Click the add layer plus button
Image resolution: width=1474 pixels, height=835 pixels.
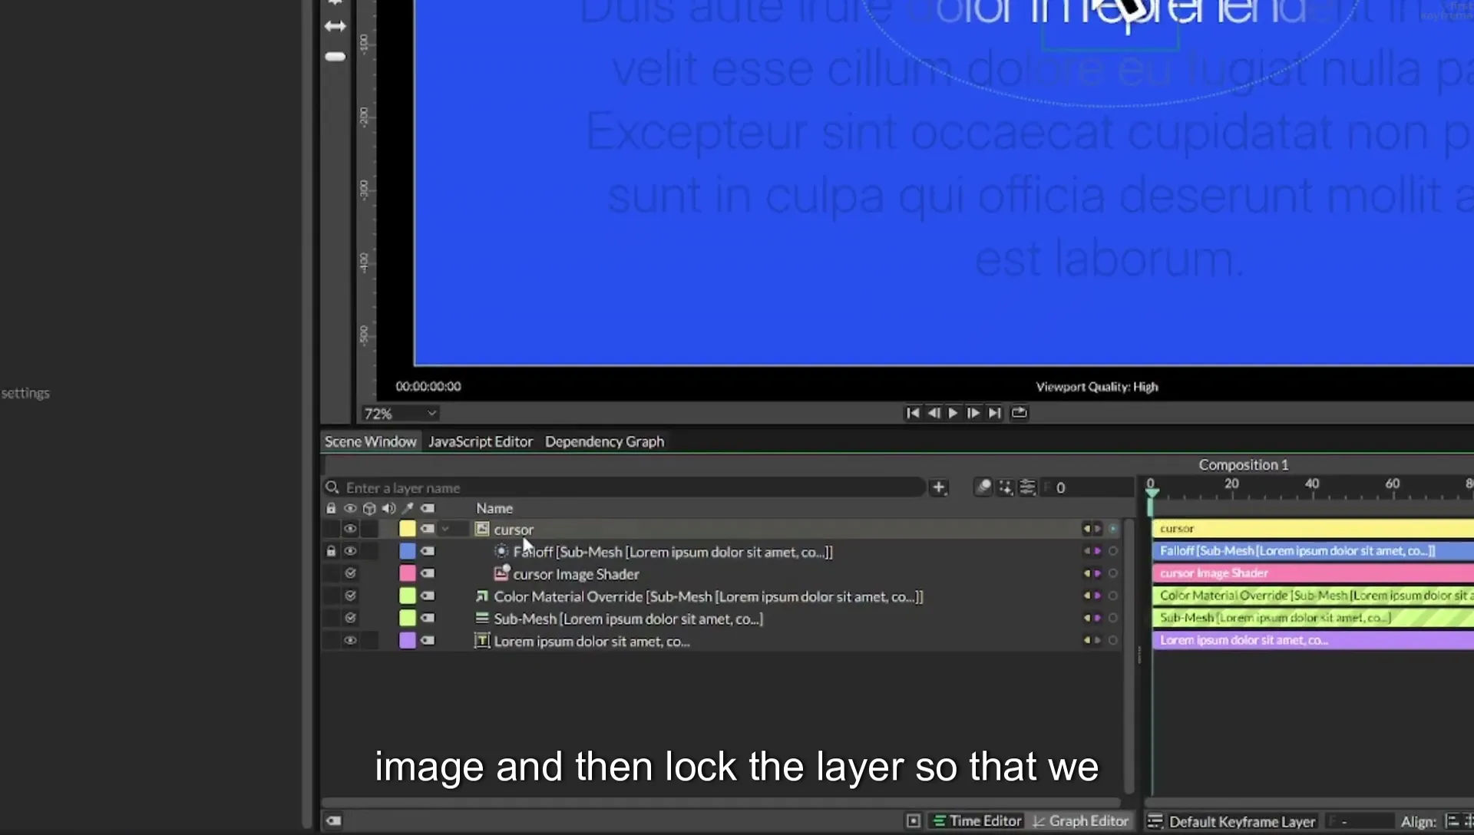tap(938, 487)
